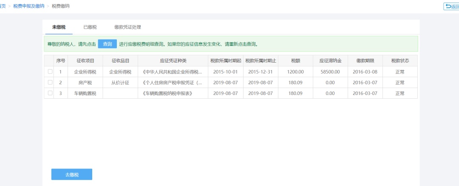
Task: Click the 征收项目 column header
Action: [85, 60]
